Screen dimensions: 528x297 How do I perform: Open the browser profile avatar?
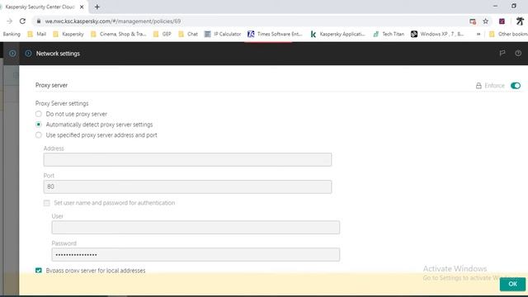[520, 21]
